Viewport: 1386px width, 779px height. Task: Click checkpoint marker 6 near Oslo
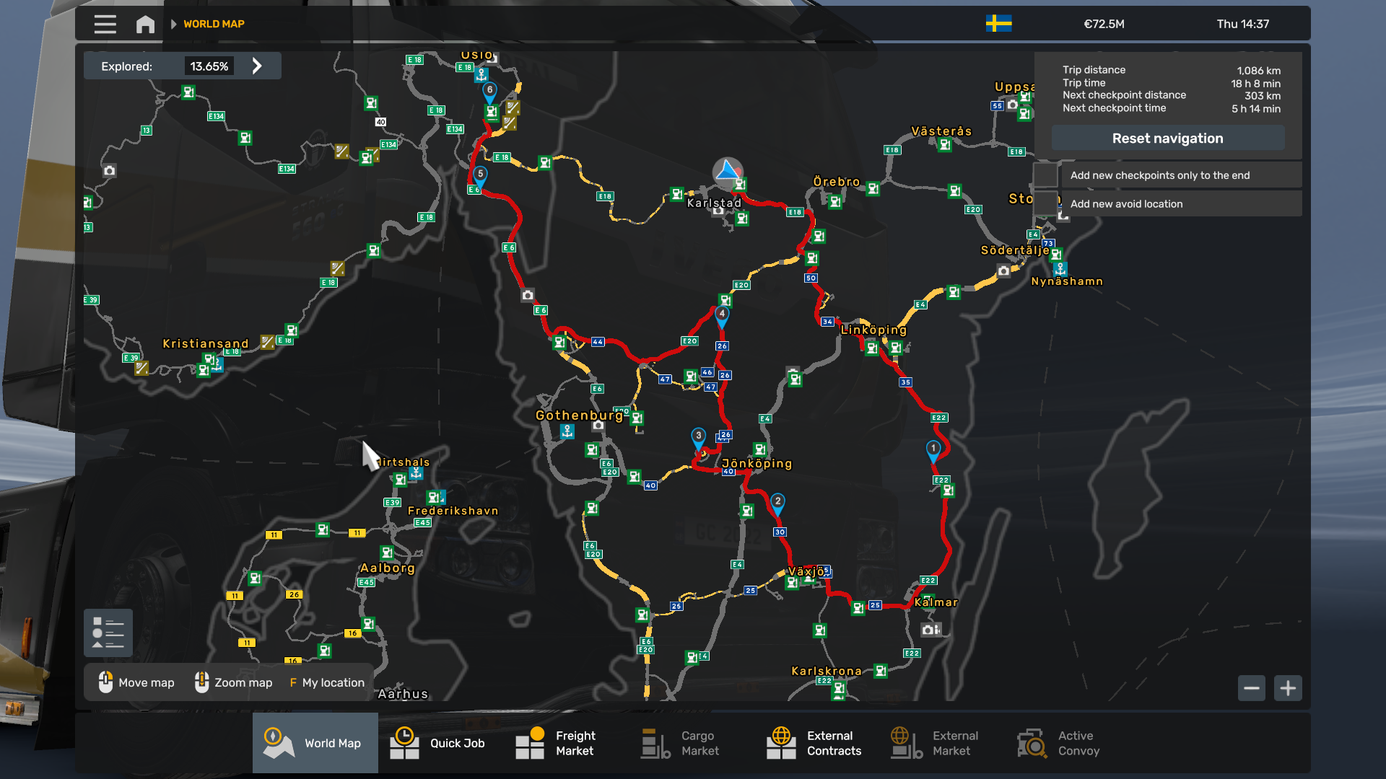click(x=489, y=92)
